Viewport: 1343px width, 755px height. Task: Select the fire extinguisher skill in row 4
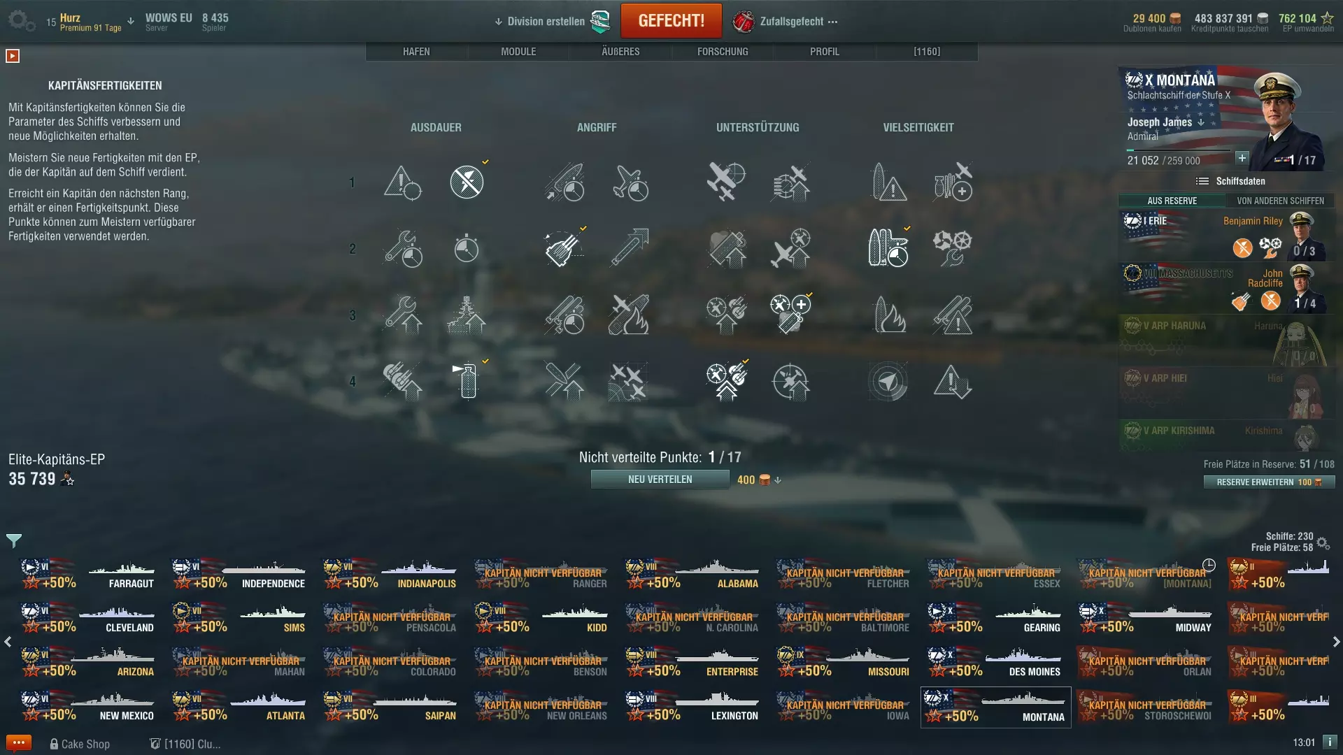click(467, 381)
